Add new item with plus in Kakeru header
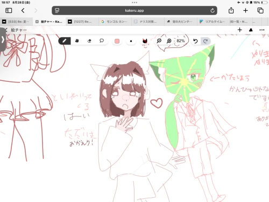Image resolution: width=269 pixels, height=202 pixels. [240, 30]
